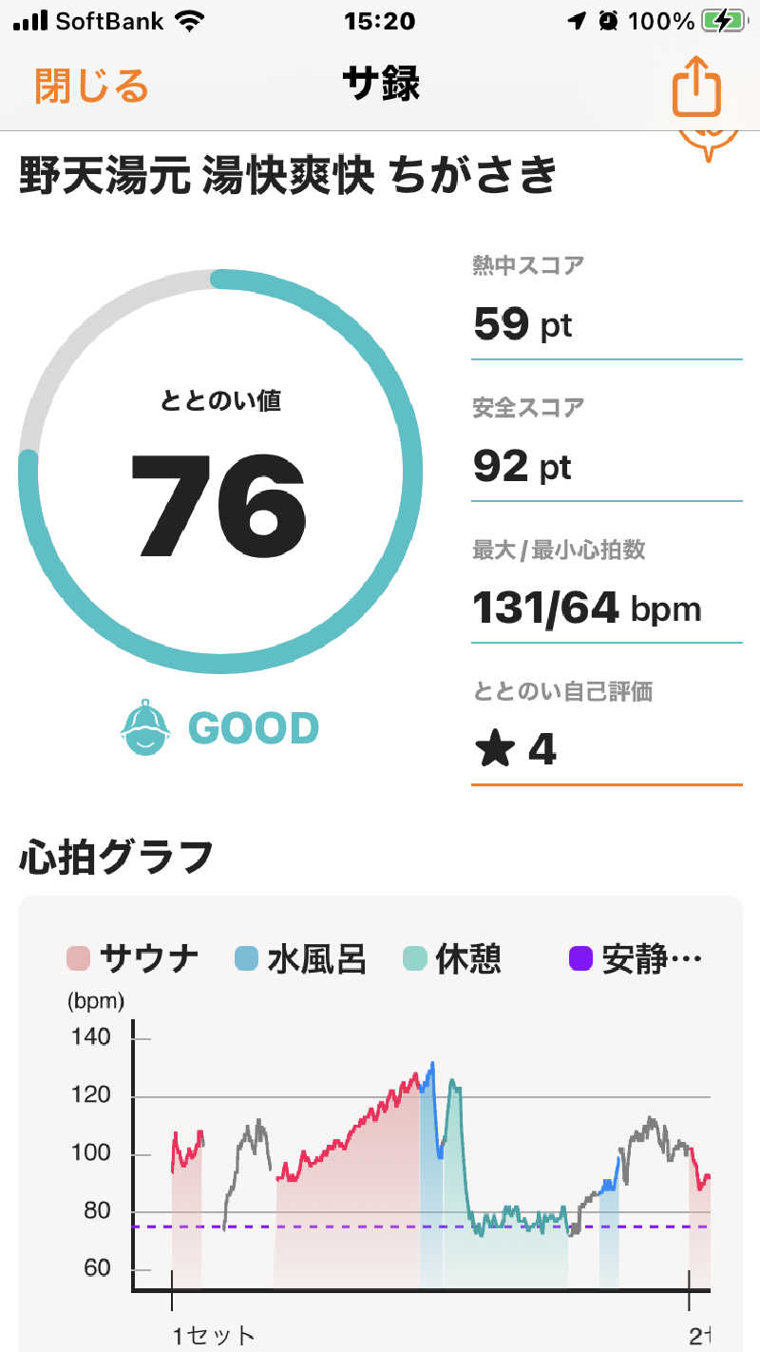Select the 131/64 bpm heart rate value

pyautogui.click(x=587, y=608)
